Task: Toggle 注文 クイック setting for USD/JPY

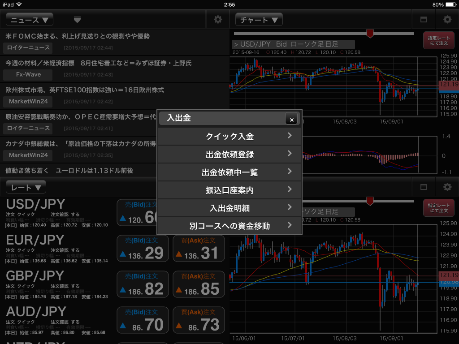Action: (x=20, y=215)
